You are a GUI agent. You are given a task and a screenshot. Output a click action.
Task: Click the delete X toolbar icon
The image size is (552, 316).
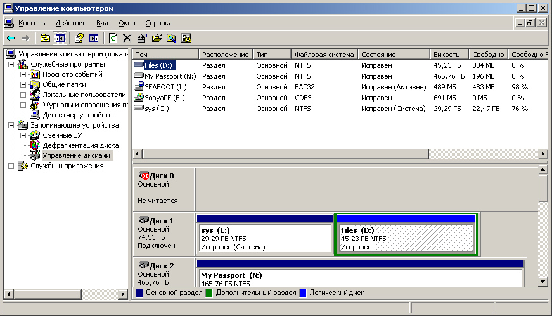(x=127, y=38)
